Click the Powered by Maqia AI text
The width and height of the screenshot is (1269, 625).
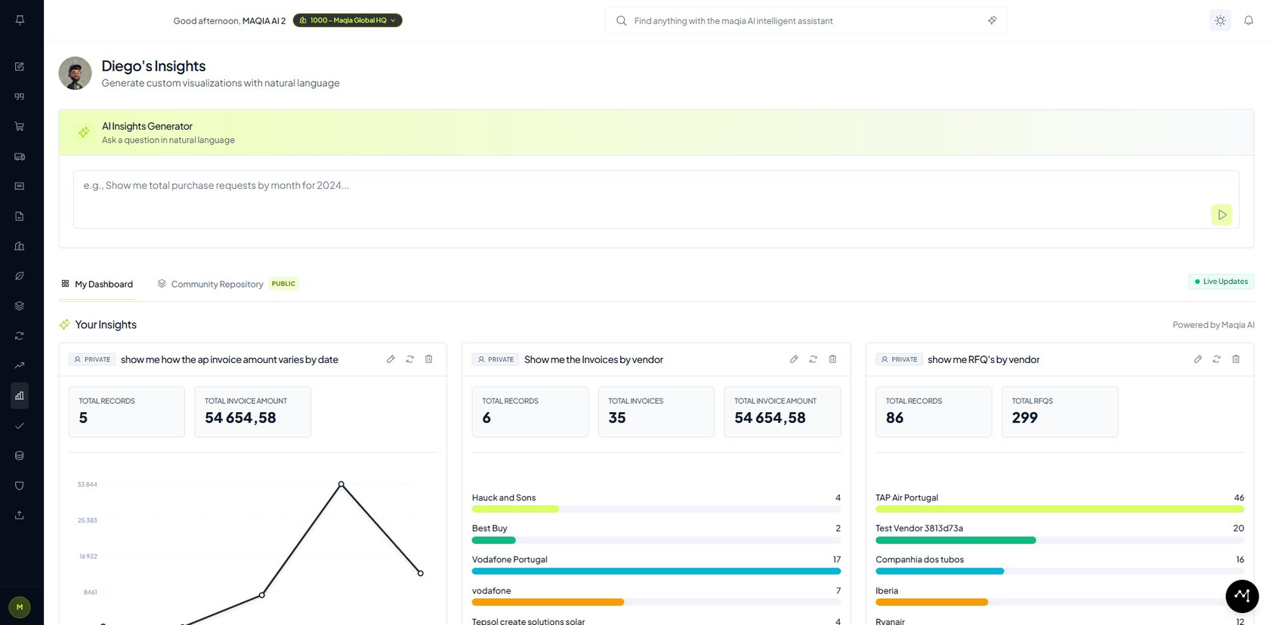(1213, 325)
